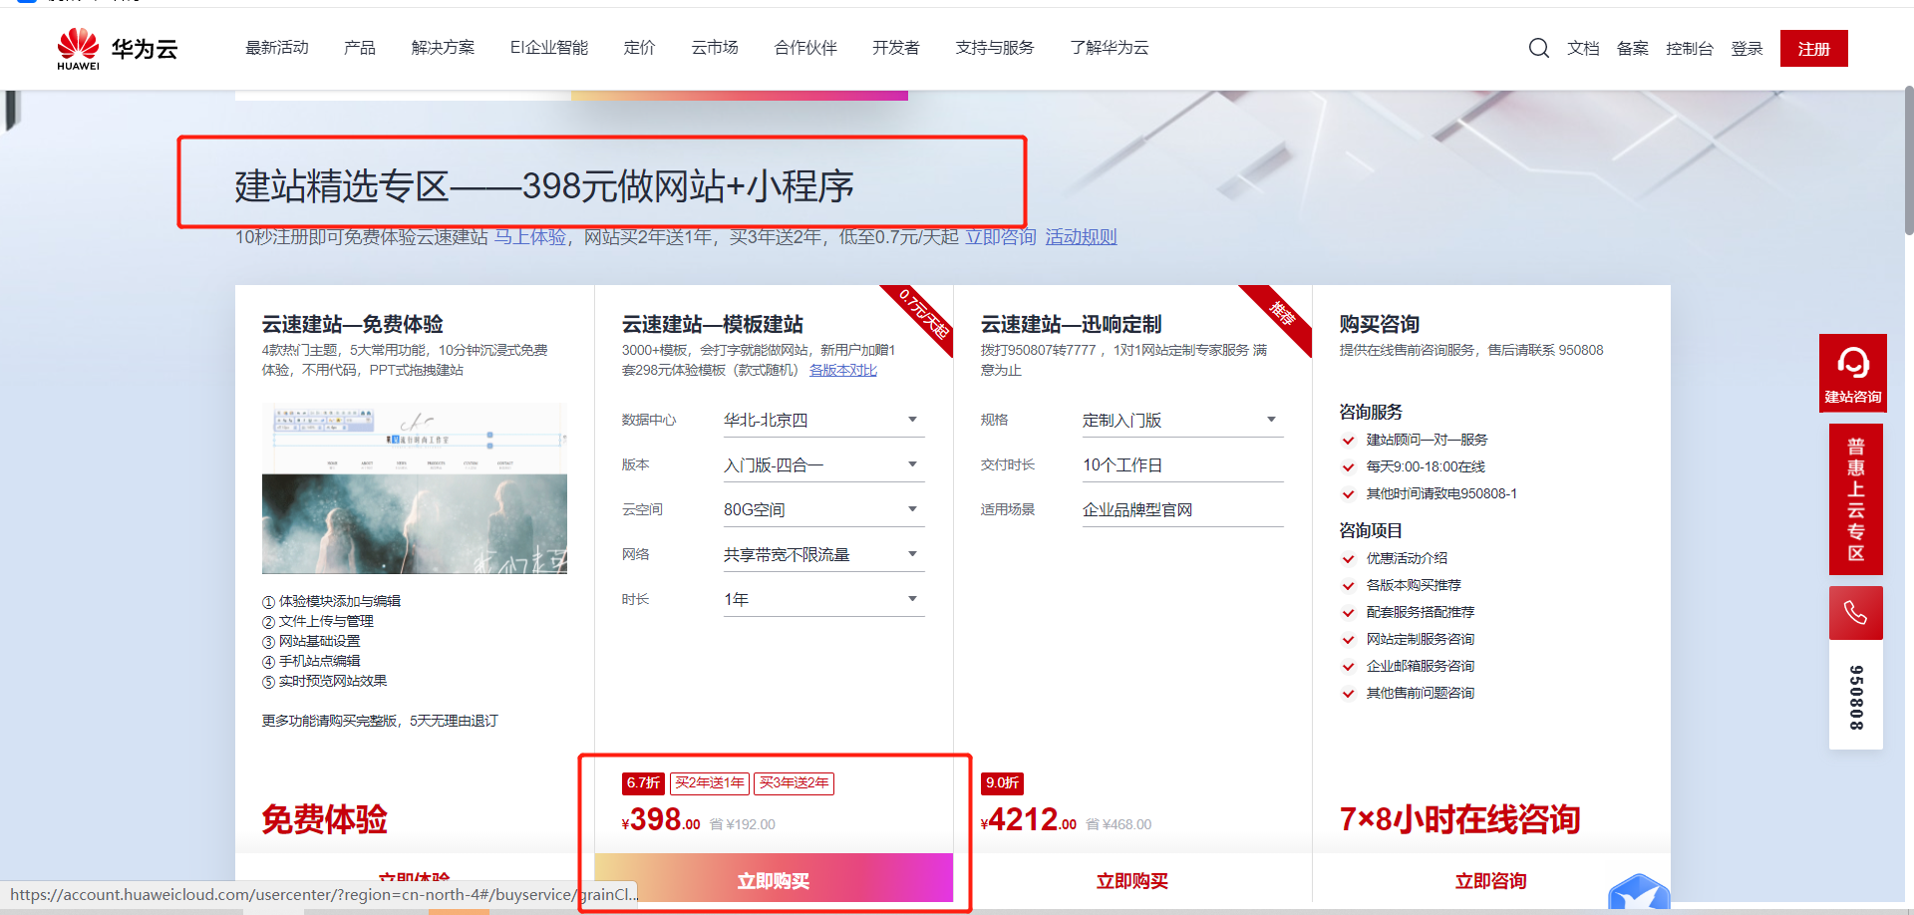Expand the 网络 dropdown 共享带宽不限流量
Viewport: 1914px width, 915px height.
coord(823,554)
